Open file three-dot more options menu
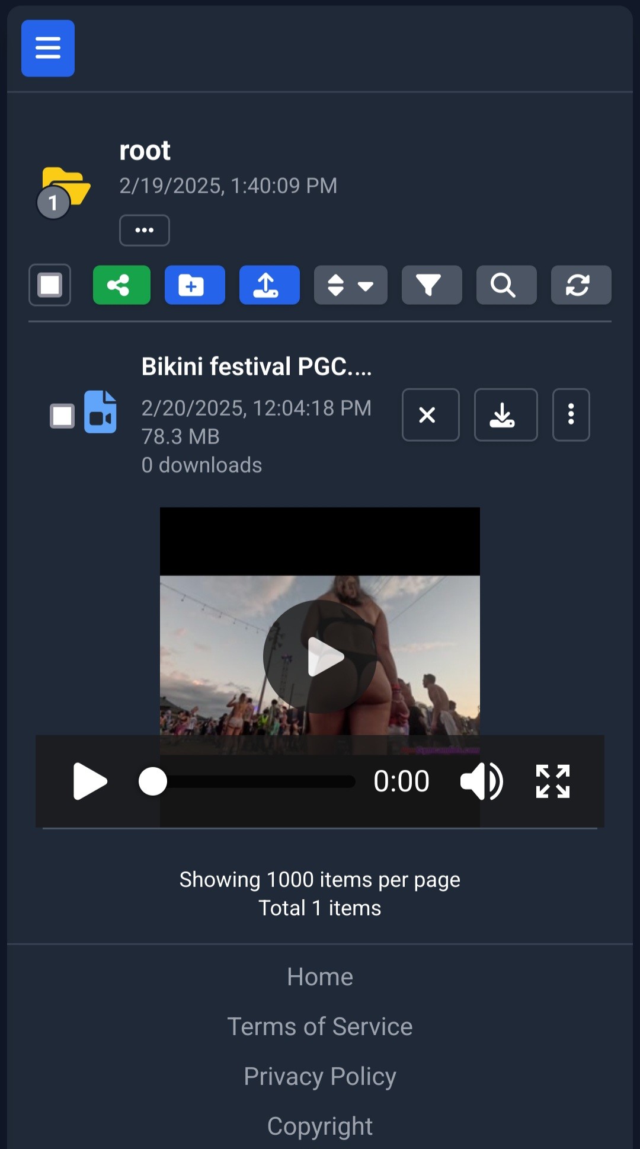 click(x=571, y=415)
